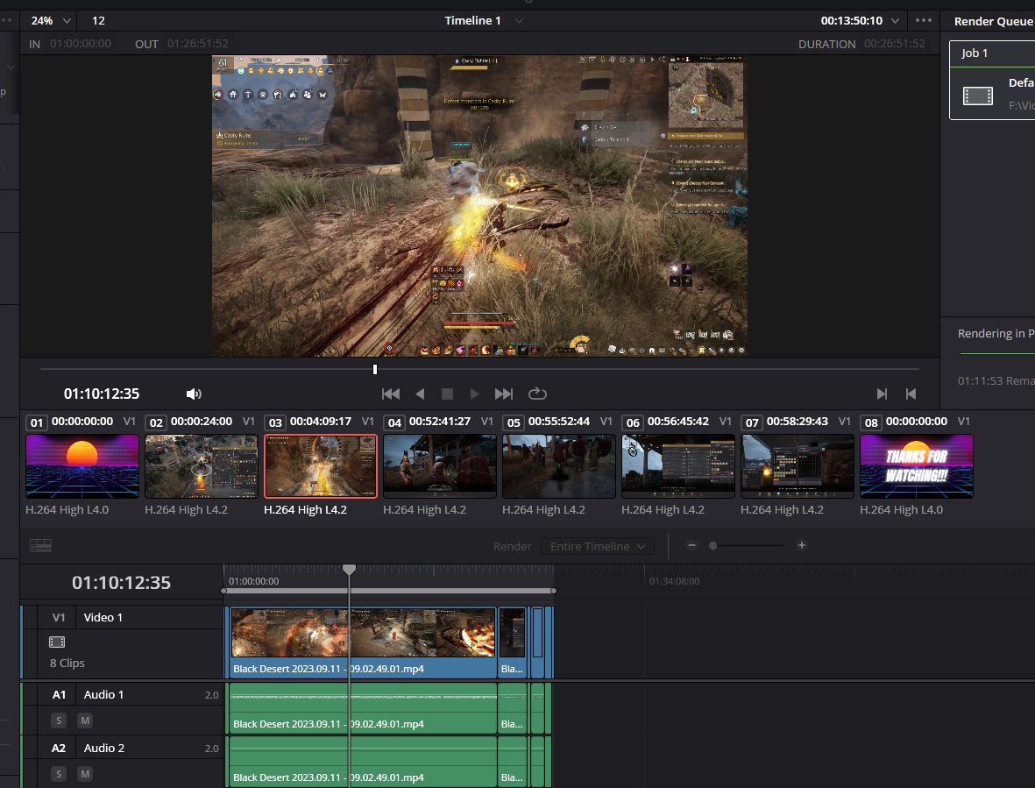The width and height of the screenshot is (1035, 788).
Task: Click the 8 Clips track label
Action: pyautogui.click(x=67, y=664)
